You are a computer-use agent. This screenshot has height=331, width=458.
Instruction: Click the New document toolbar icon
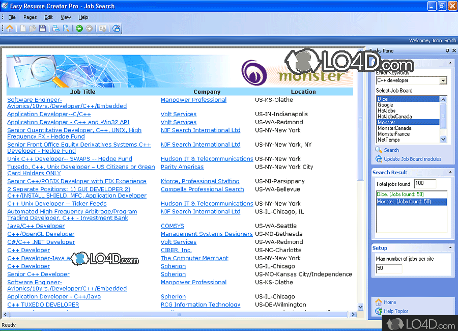pos(23,29)
